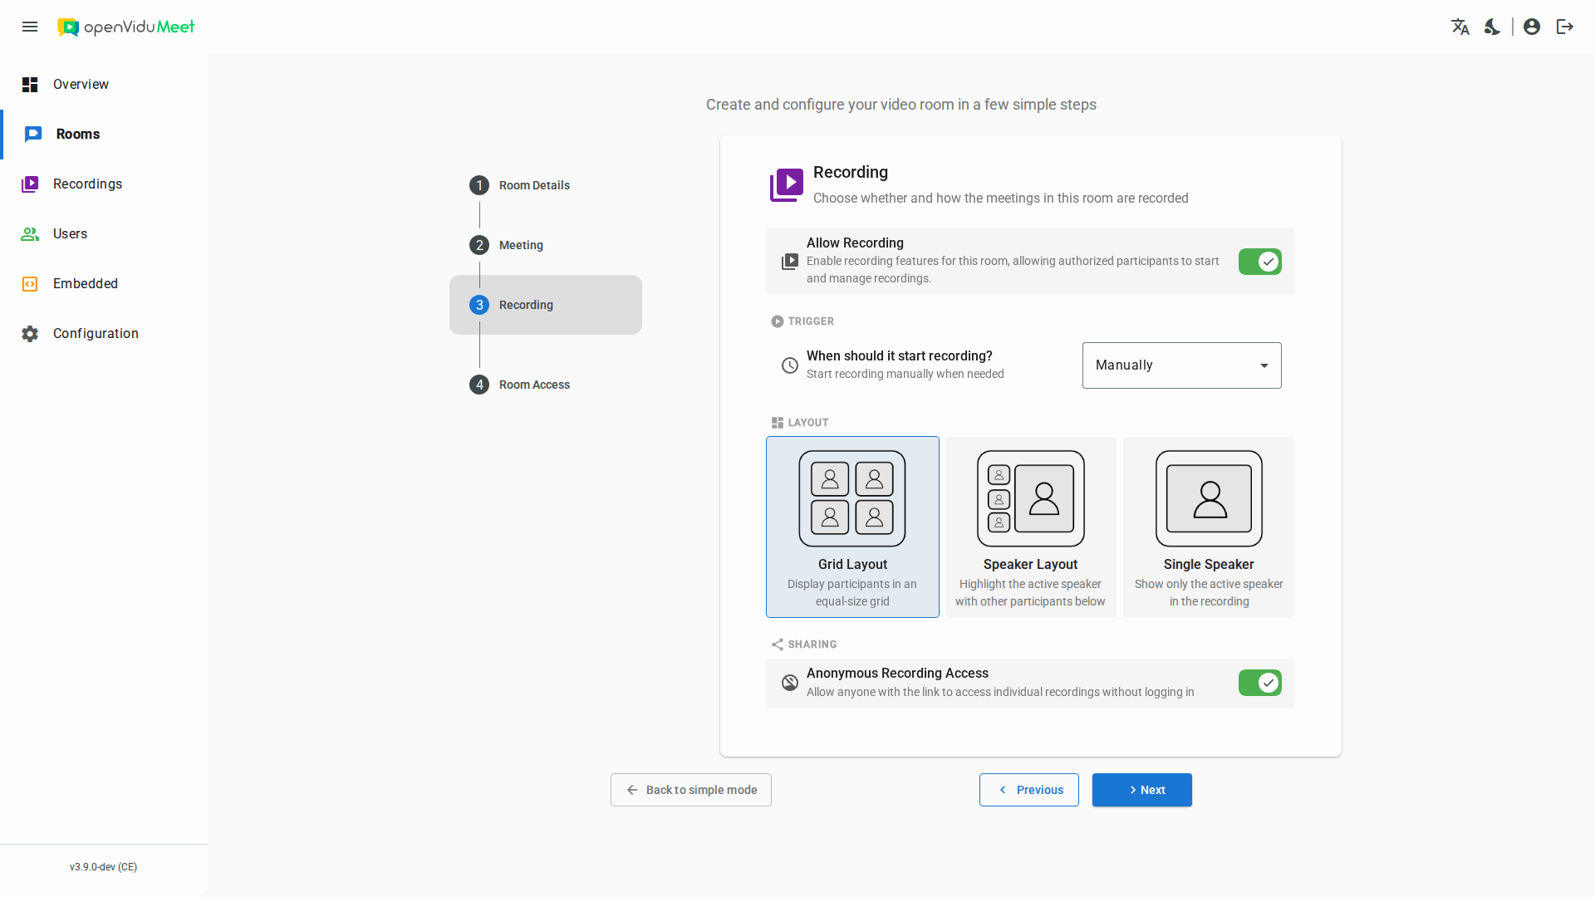The height and width of the screenshot is (897, 1595).
Task: Turn off the Allow Recording toggle
Action: (x=1260, y=262)
